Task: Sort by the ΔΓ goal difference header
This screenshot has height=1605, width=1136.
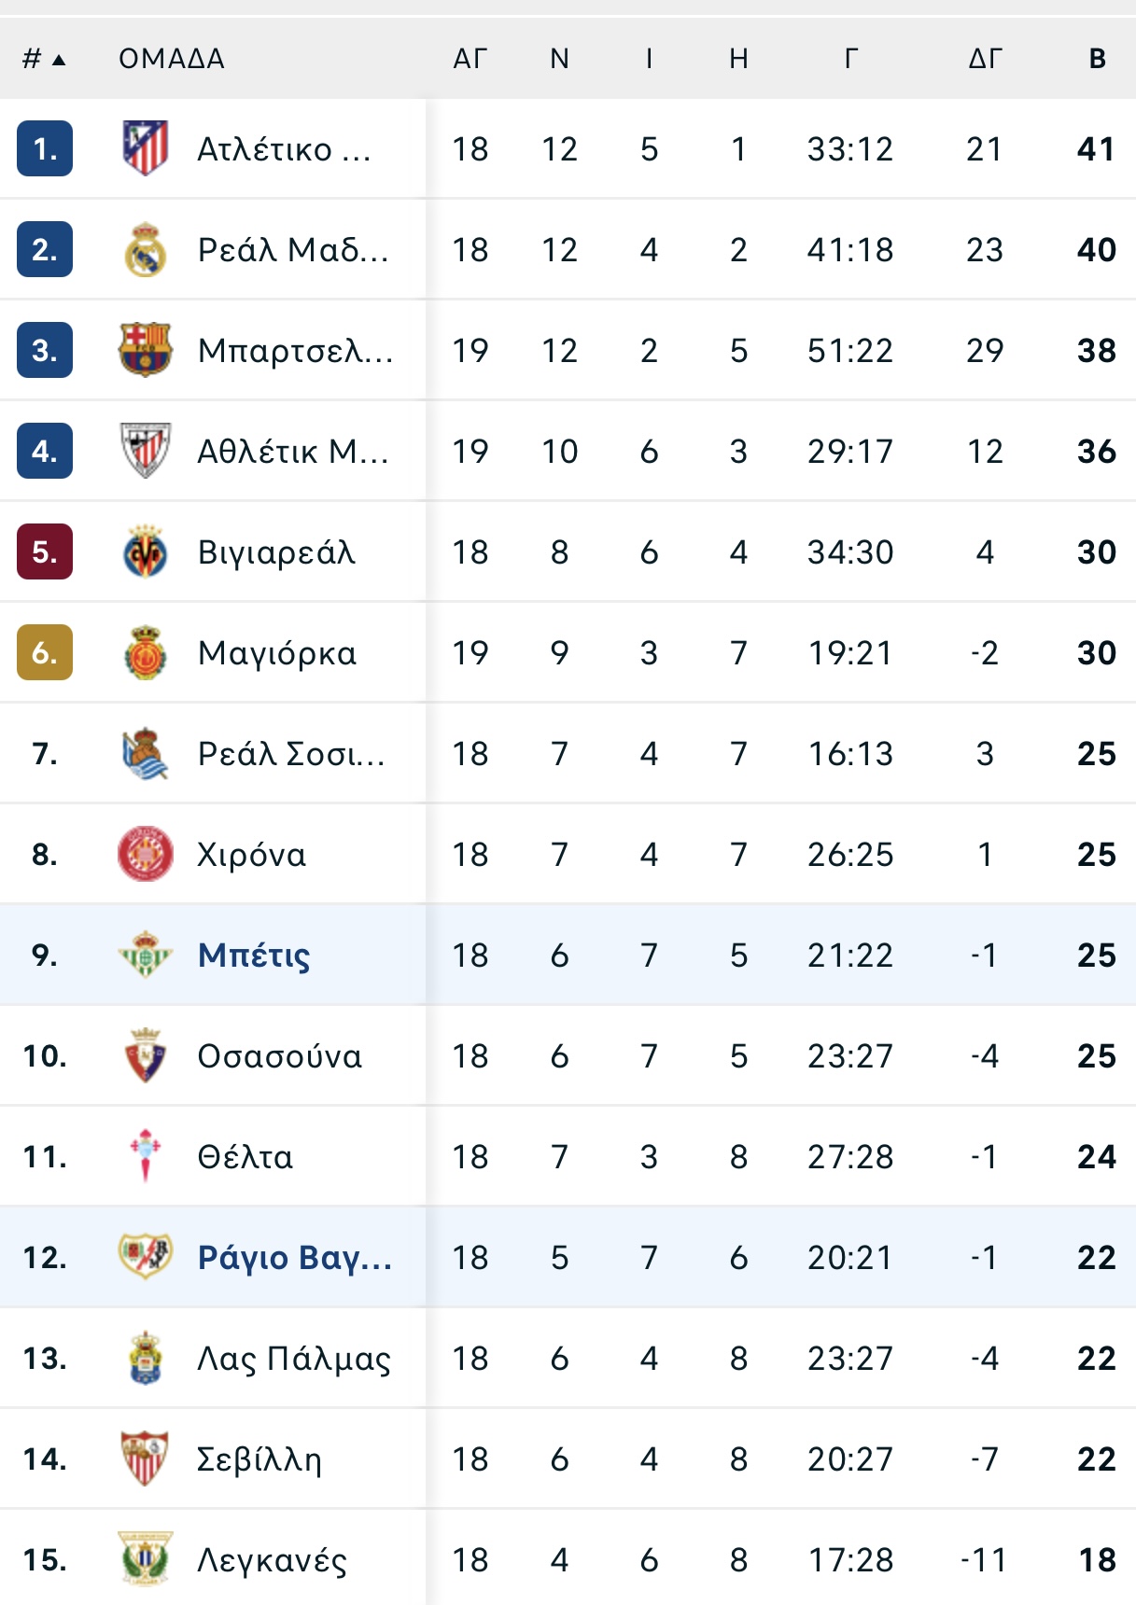Action: click(985, 59)
